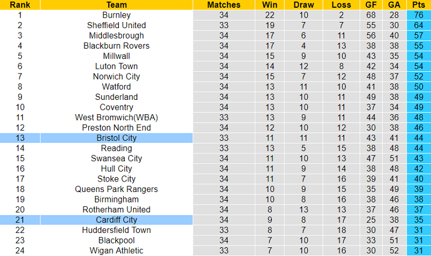Click Burnley's 76 points cell

coord(420,15)
